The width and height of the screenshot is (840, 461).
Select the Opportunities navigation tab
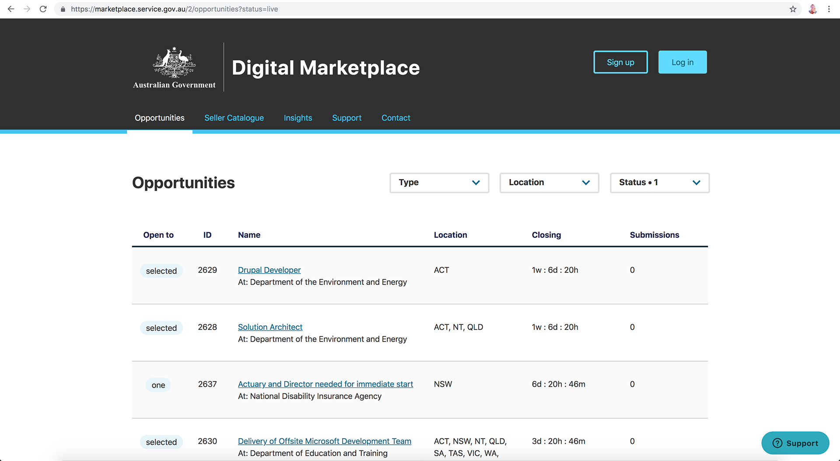160,118
